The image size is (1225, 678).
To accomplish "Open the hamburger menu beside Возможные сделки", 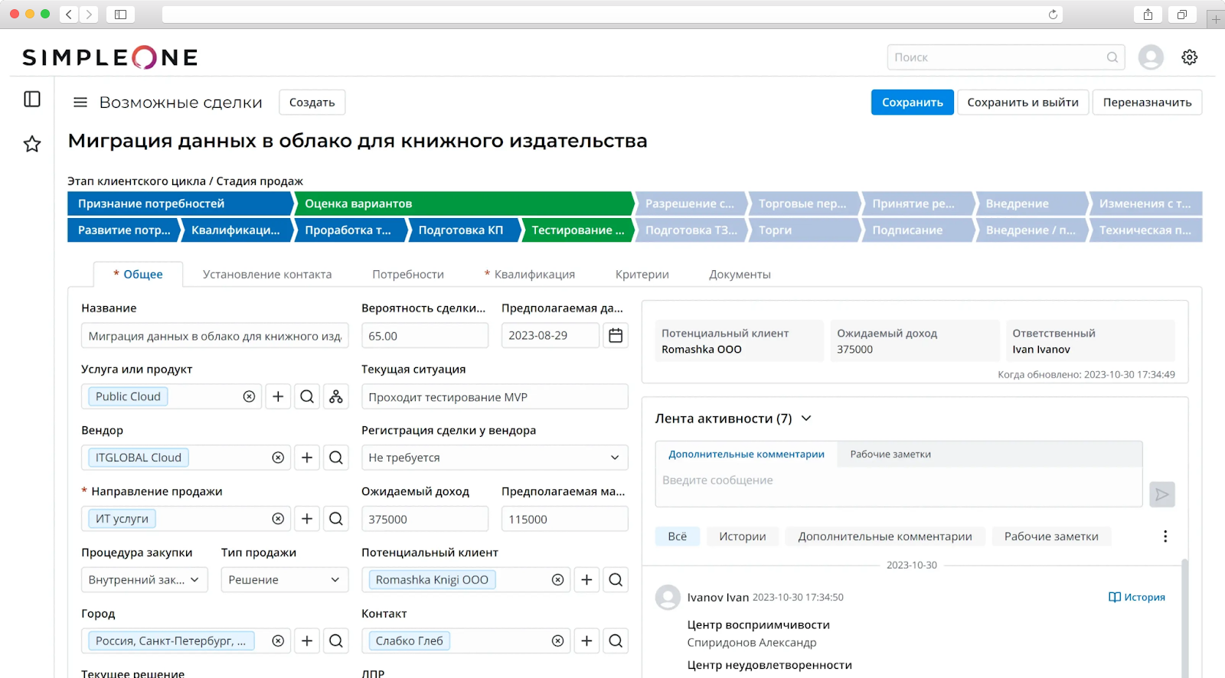I will coord(80,103).
